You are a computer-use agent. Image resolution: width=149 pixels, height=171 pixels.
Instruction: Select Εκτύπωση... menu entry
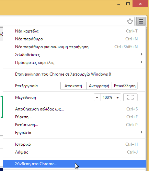(74, 125)
